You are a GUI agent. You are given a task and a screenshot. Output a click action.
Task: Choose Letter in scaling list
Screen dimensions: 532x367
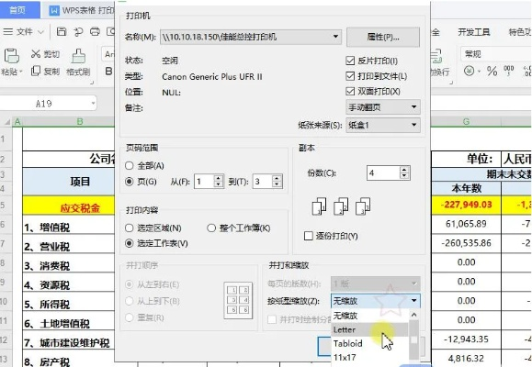[x=369, y=329]
